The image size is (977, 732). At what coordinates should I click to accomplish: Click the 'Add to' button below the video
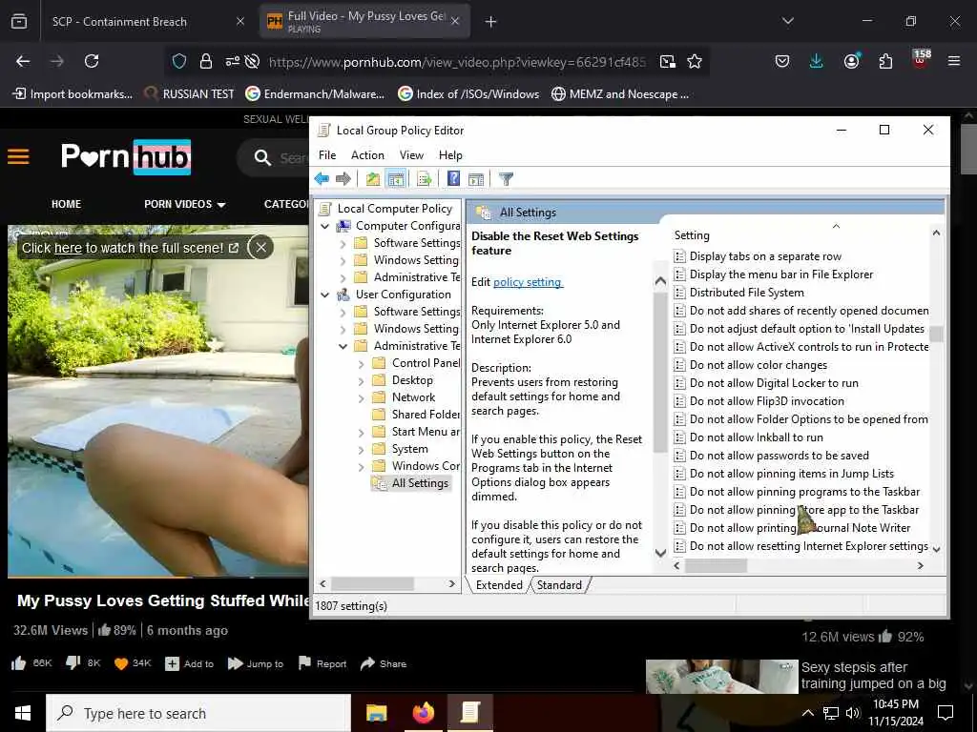pos(190,663)
